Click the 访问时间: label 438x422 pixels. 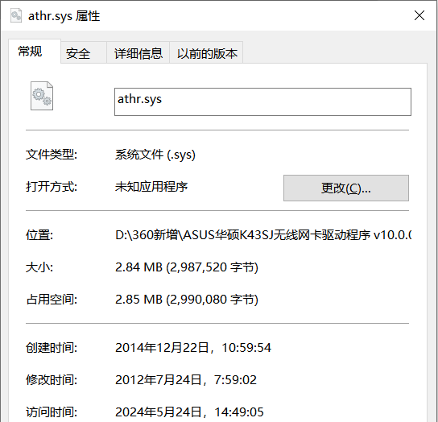[x=52, y=412]
